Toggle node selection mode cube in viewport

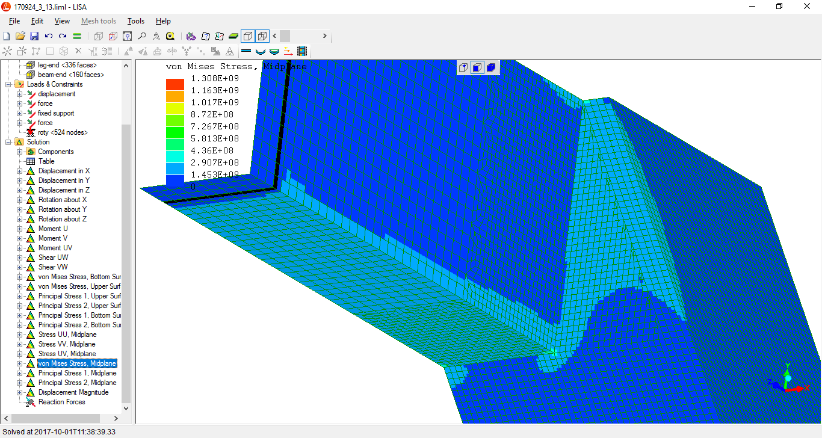(463, 67)
